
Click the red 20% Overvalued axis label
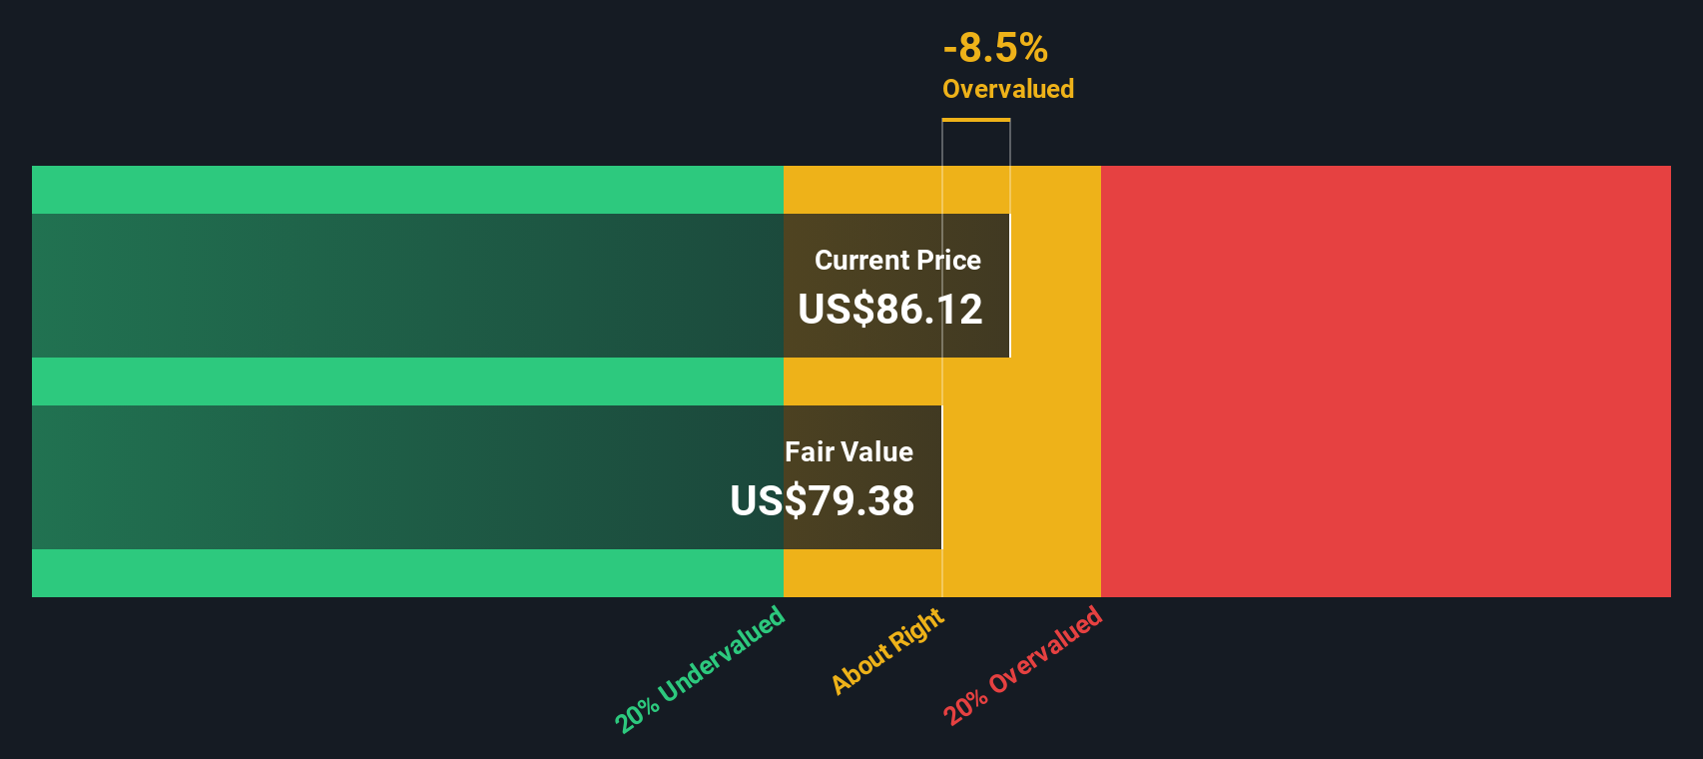click(x=1023, y=665)
